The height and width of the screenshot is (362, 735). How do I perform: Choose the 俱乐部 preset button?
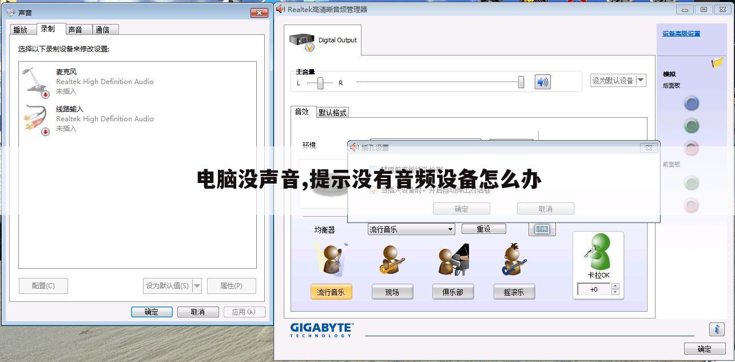tap(452, 292)
